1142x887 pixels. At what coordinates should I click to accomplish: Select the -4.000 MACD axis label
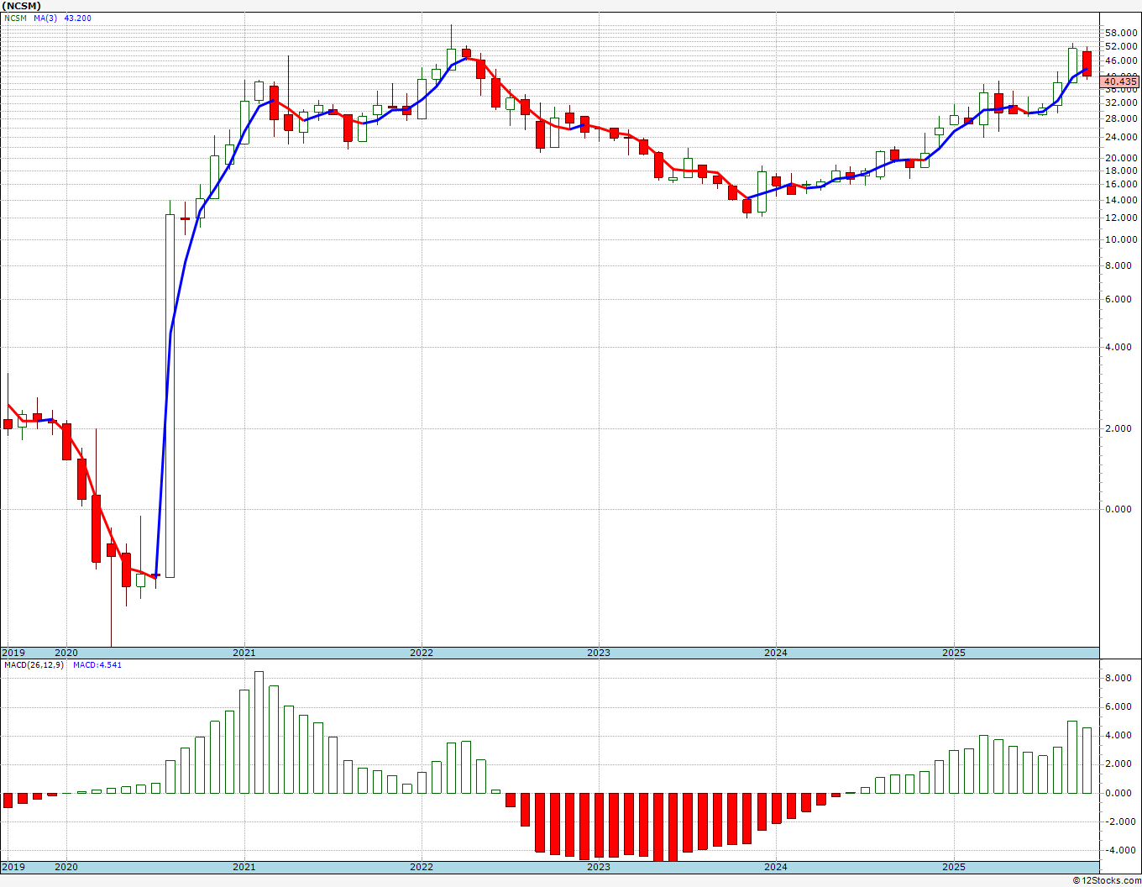tap(1121, 850)
